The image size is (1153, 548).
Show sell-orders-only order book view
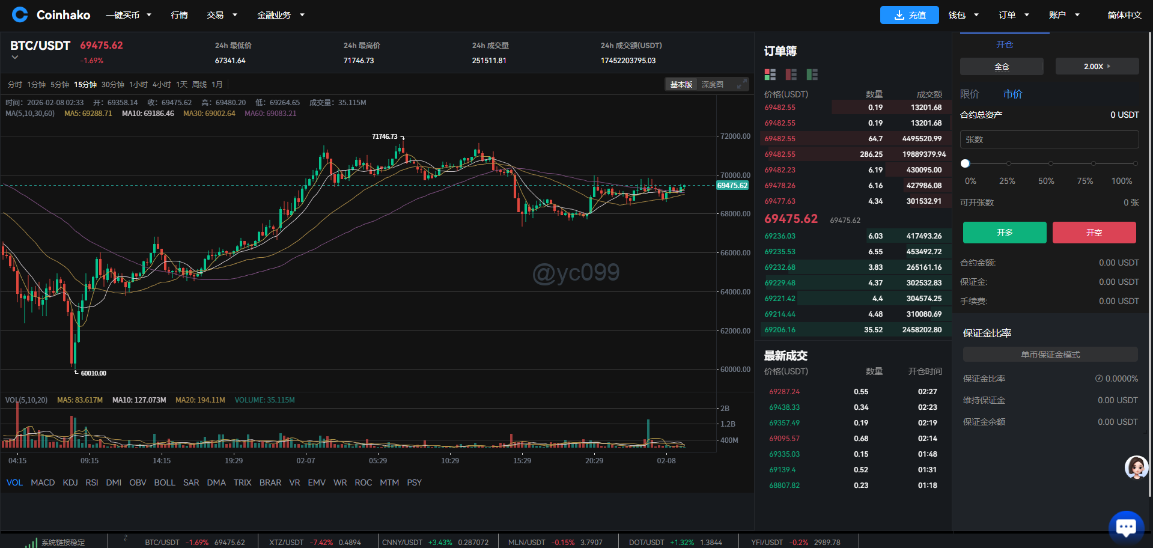click(x=791, y=75)
